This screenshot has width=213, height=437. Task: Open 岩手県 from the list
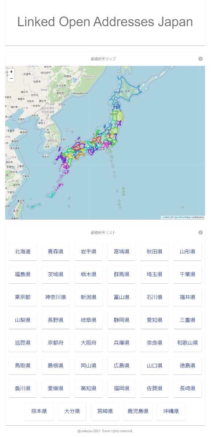coord(88,252)
